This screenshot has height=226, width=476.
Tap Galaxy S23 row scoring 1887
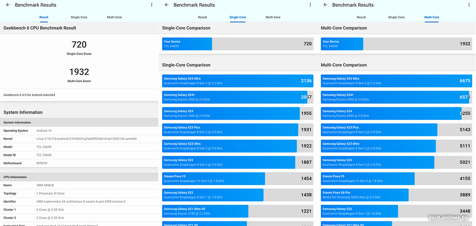[x=238, y=162]
